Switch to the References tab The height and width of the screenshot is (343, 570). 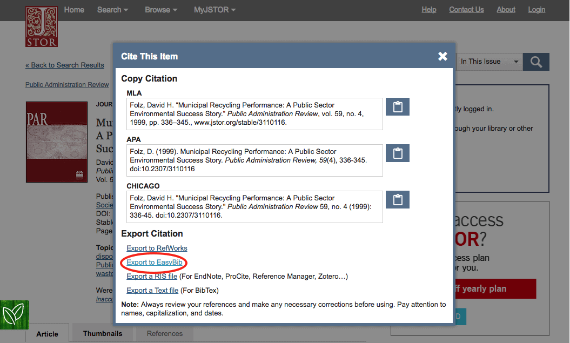164,333
